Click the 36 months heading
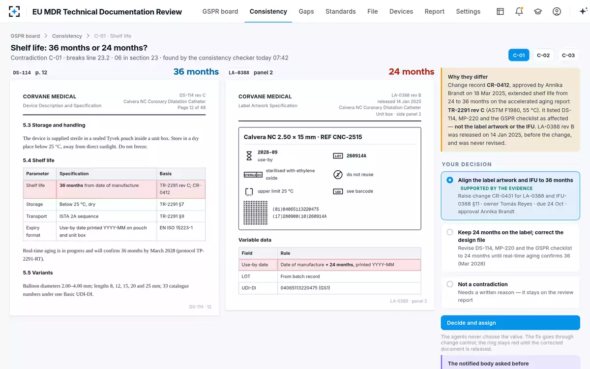The height and width of the screenshot is (369, 590). pos(196,72)
